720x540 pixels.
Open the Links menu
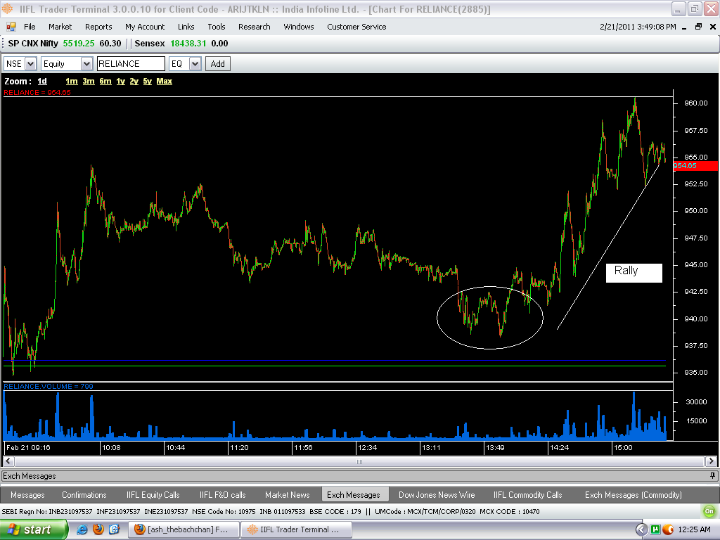click(186, 27)
